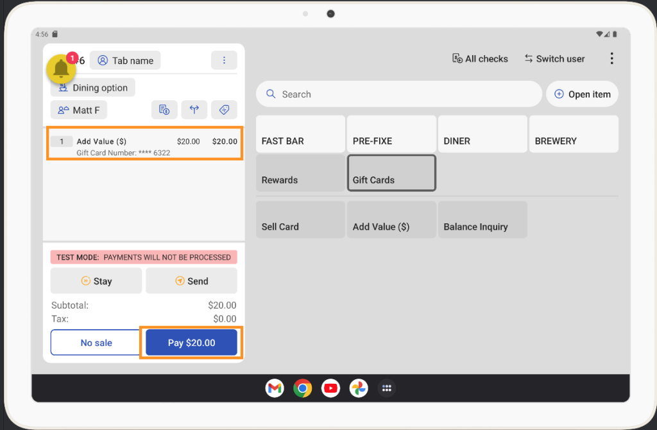Open the app's top-right overflow menu
The height and width of the screenshot is (430, 657).
(611, 58)
